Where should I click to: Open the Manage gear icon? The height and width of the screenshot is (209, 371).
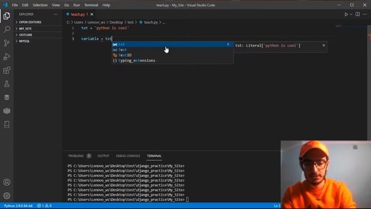pyautogui.click(x=6, y=196)
